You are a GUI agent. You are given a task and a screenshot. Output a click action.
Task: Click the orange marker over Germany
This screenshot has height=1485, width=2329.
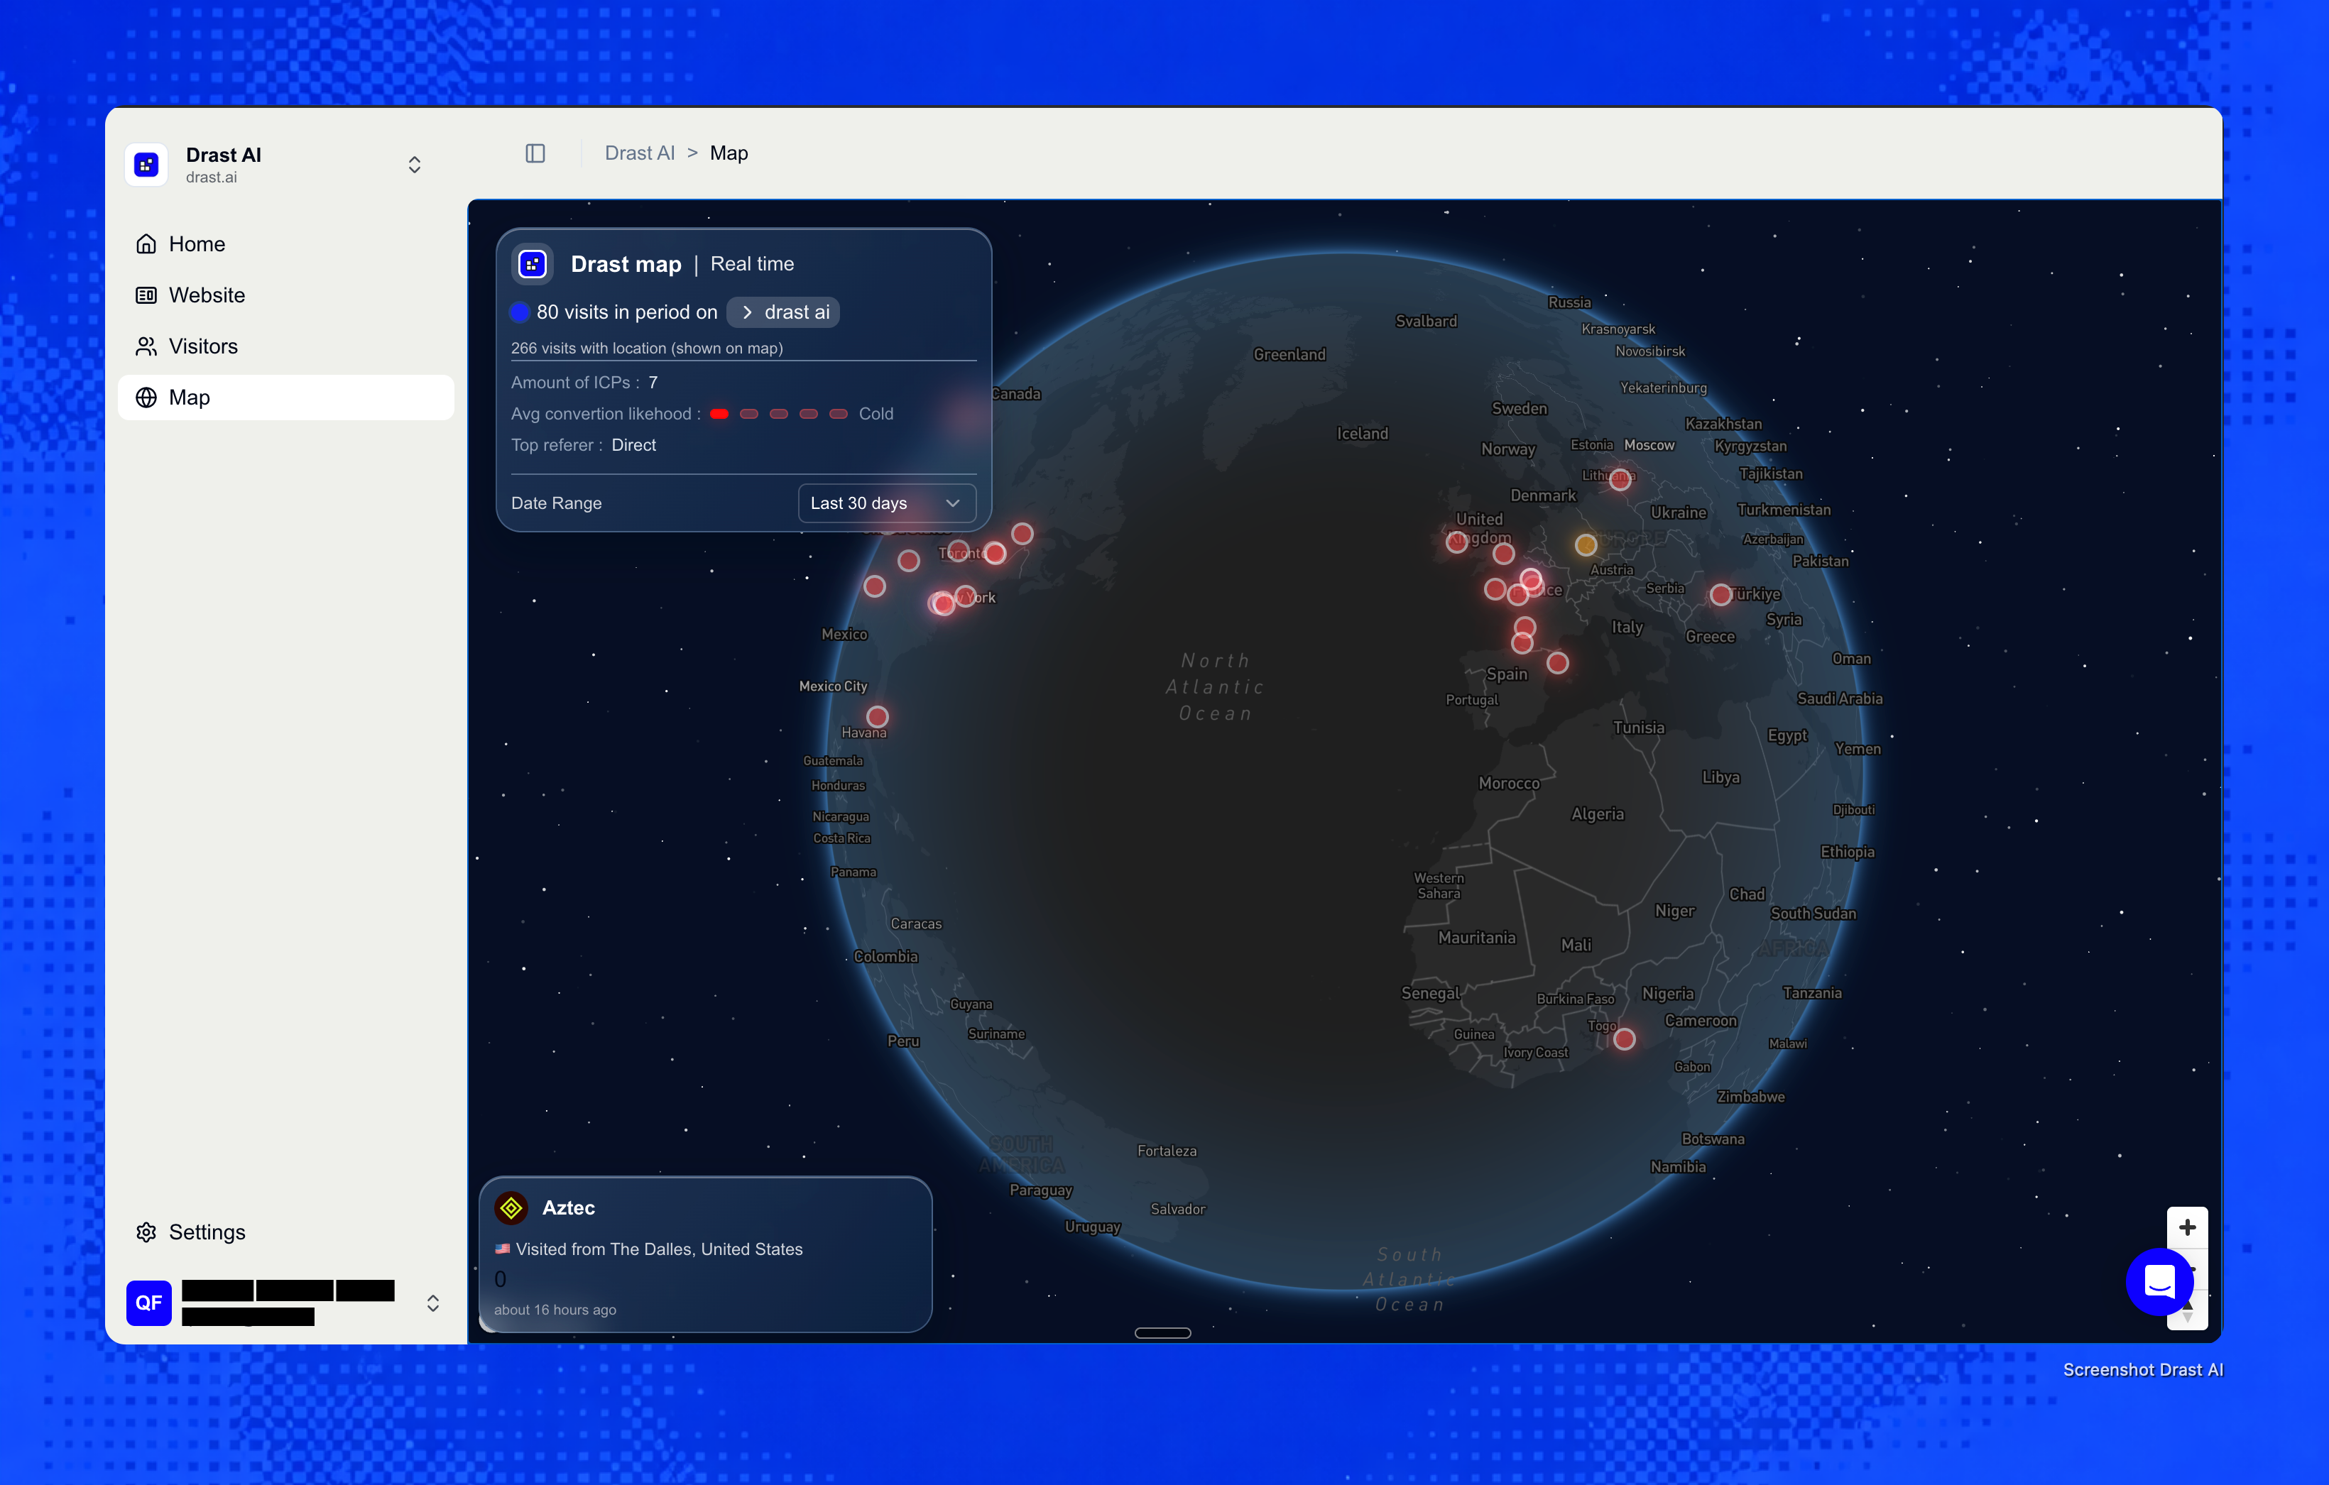[1586, 544]
